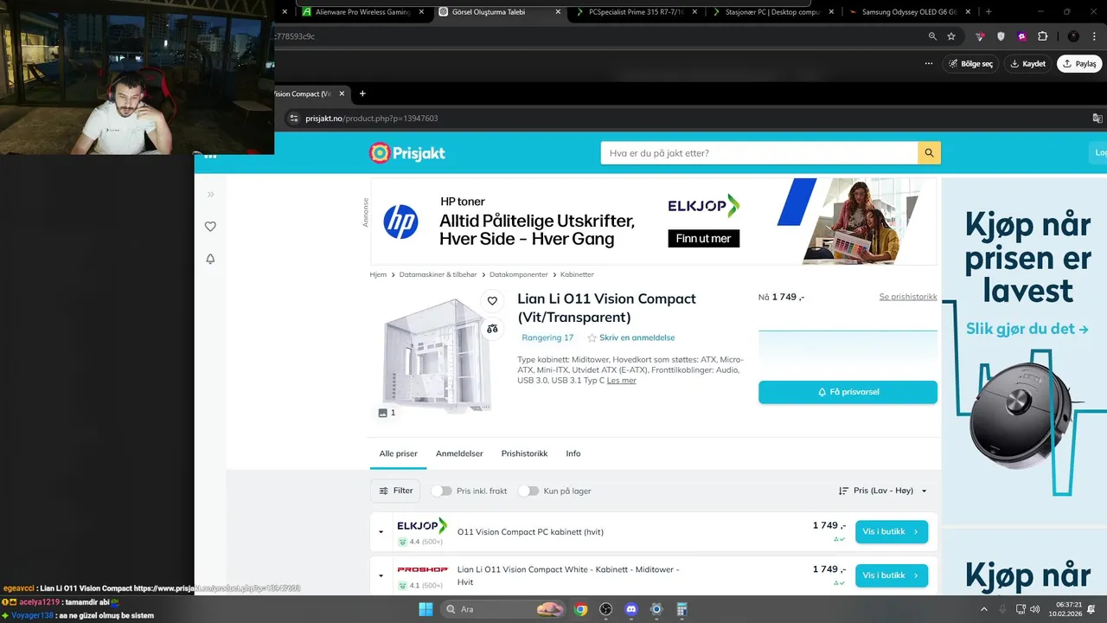
Task: Switch to PCSpecialist Prime 315 tab
Action: point(636,12)
